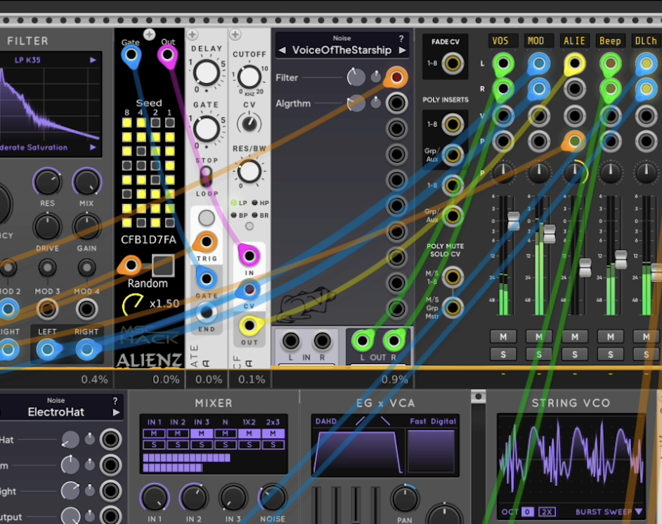
Task: Open the ElectroHat help question mark
Action: coord(115,401)
